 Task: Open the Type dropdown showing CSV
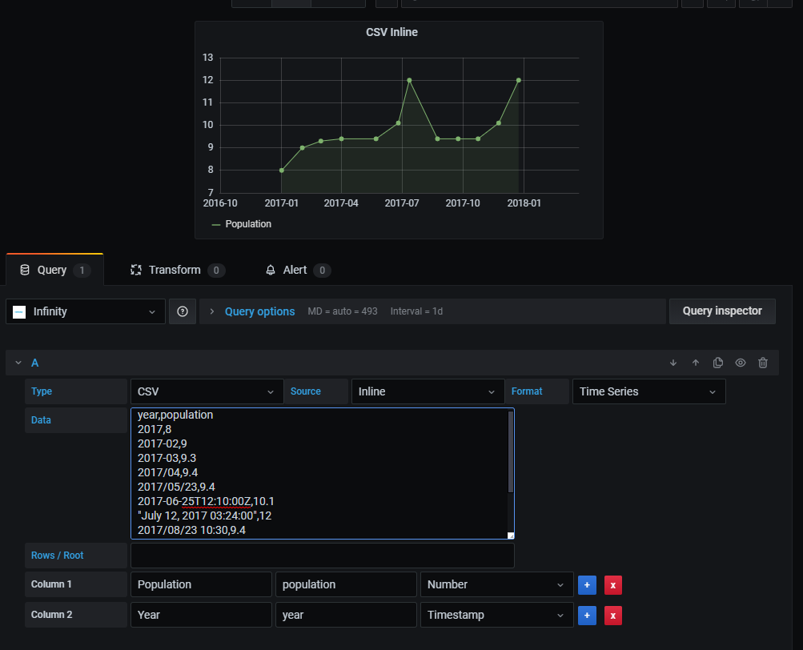[x=207, y=391]
